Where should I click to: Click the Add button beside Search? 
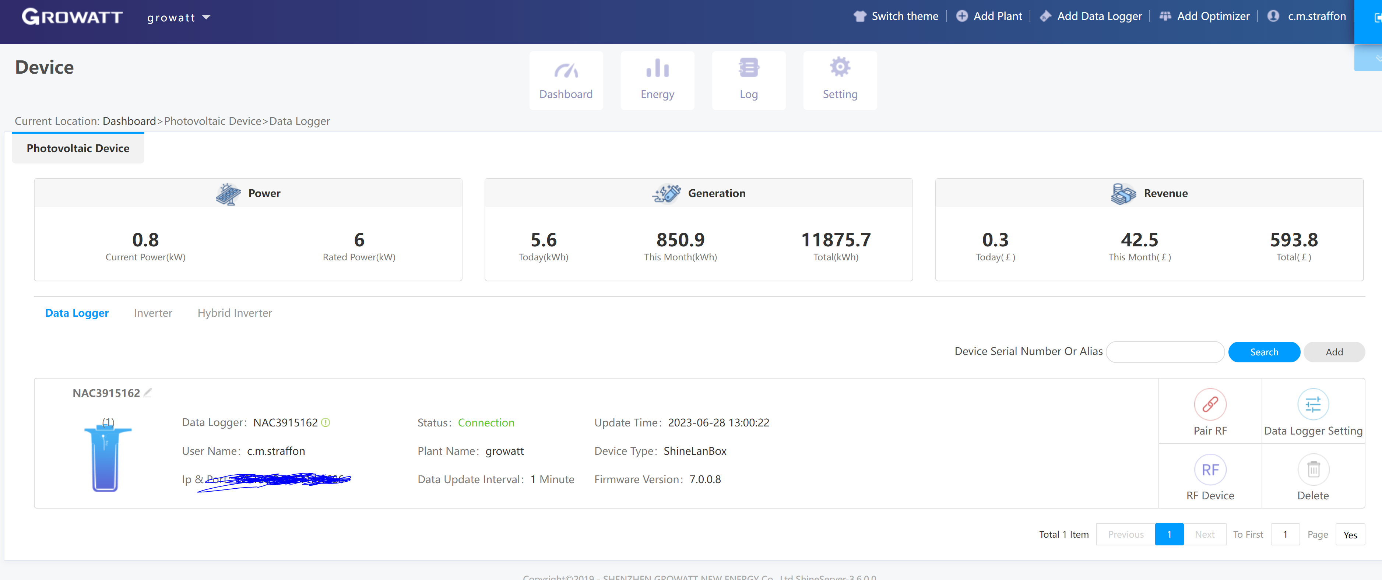1334,351
